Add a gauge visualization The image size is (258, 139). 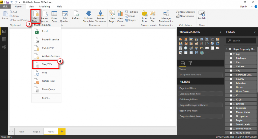click(x=202, y=48)
